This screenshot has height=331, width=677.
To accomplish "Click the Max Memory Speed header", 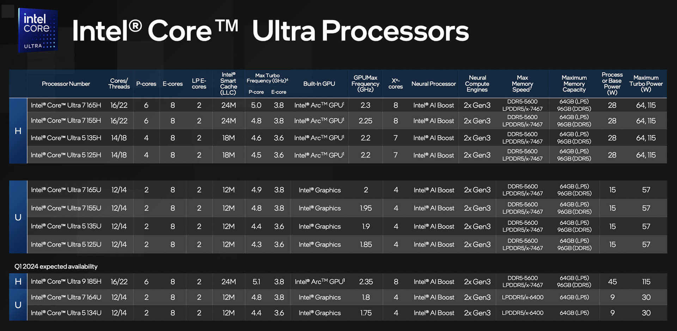I will [x=522, y=84].
